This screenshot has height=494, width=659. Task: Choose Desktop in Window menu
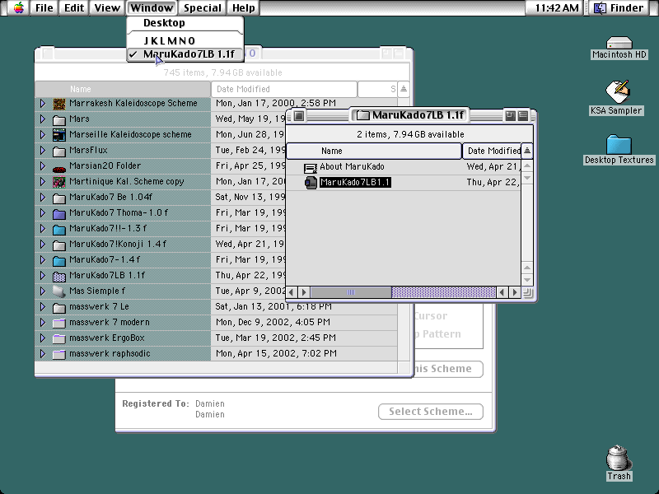tap(185, 23)
